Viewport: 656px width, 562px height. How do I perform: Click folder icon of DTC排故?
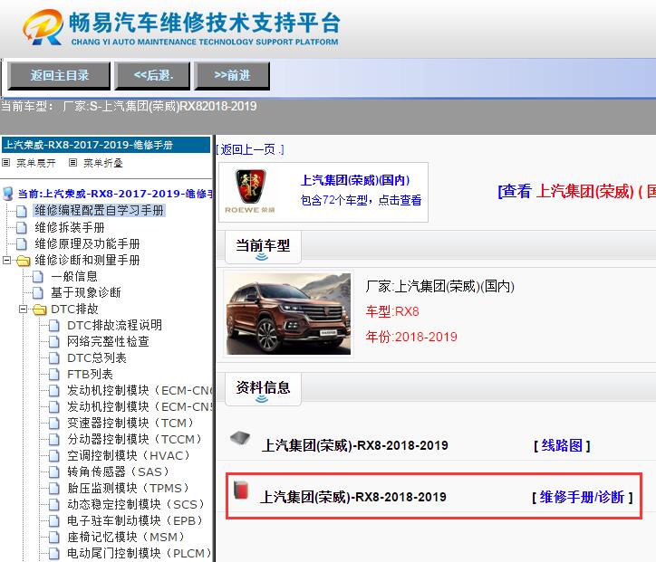40,310
